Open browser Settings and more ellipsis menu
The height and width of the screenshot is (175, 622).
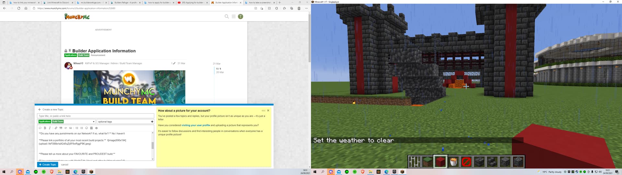306,8
